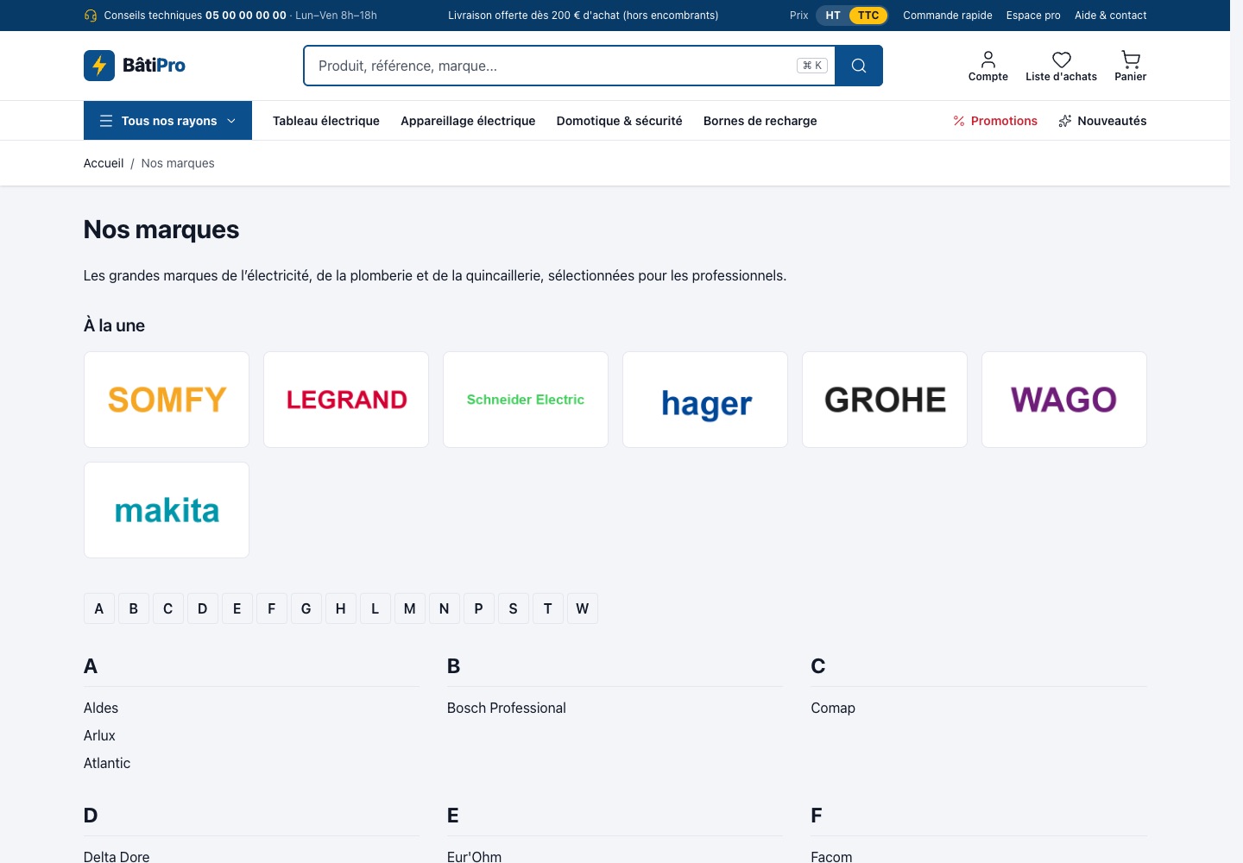This screenshot has width=1243, height=863.
Task: Jump to letter C in index
Action: pos(168,608)
